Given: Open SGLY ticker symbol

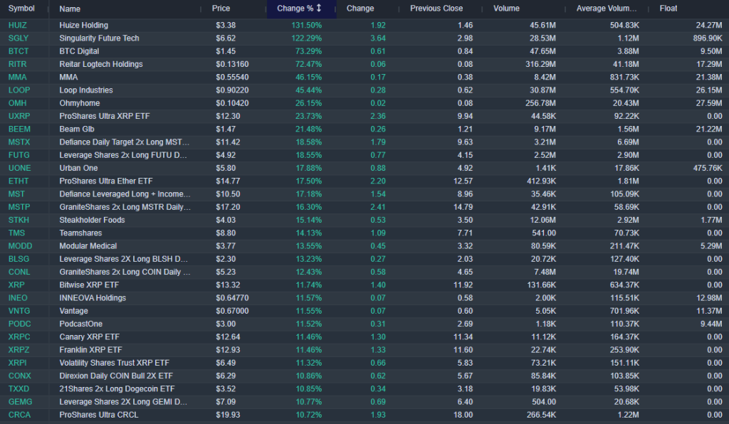Looking at the screenshot, I should pos(18,38).
